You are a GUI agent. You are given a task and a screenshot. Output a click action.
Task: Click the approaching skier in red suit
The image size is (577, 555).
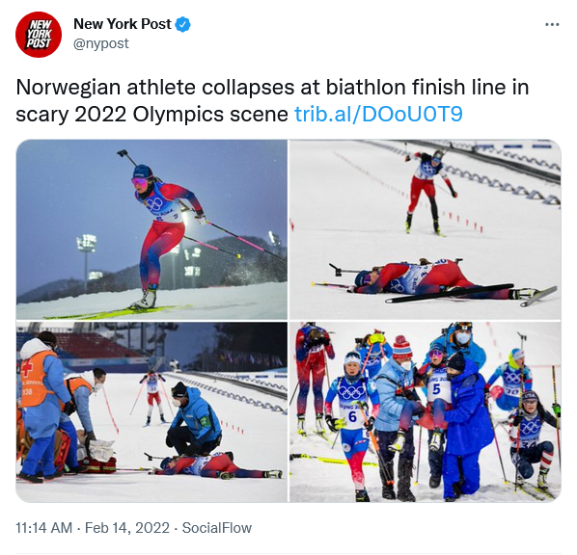[x=430, y=191]
